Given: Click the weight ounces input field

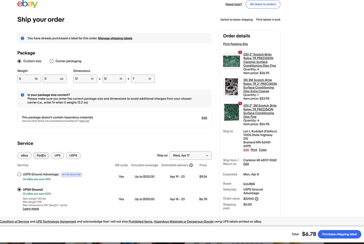Looking at the screenshot, I should point(55,79).
